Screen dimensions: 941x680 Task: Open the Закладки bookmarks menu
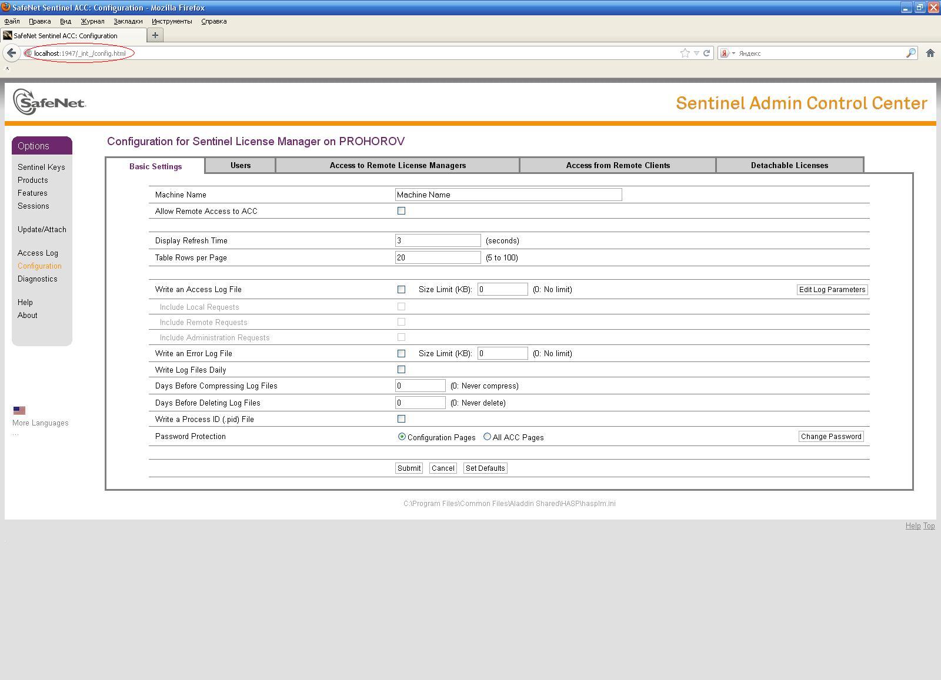(128, 21)
